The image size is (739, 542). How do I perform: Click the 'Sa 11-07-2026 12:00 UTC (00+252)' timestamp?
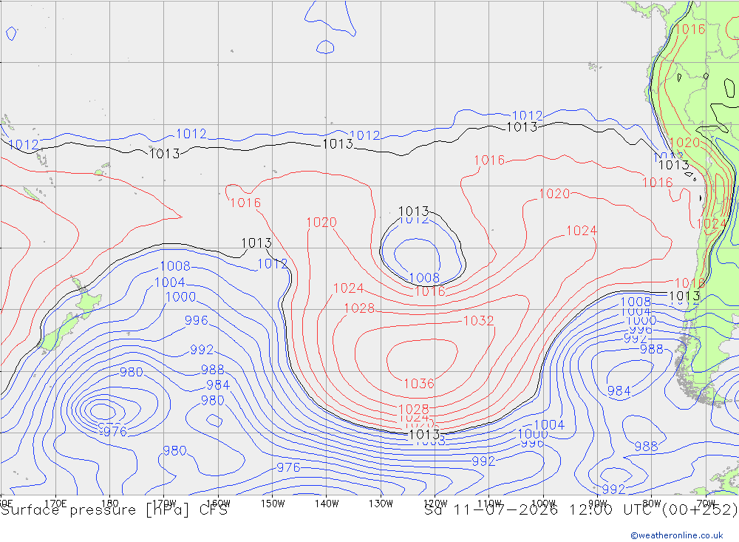[x=581, y=510]
